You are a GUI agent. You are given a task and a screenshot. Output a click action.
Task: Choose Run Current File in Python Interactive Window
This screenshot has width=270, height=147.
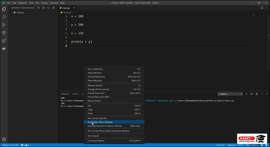pos(114,131)
